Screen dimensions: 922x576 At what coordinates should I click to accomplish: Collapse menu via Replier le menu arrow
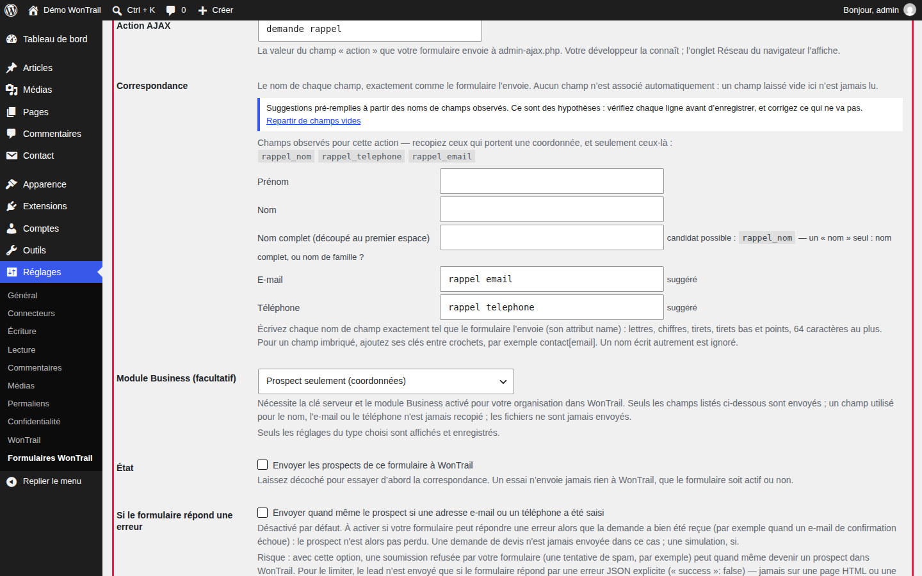[12, 481]
